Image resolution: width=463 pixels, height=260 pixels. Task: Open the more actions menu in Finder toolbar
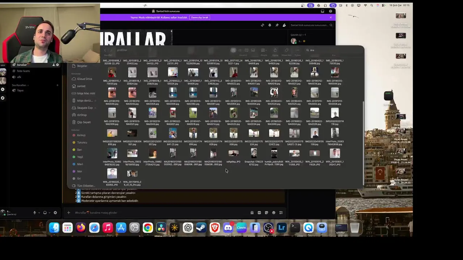click(298, 50)
